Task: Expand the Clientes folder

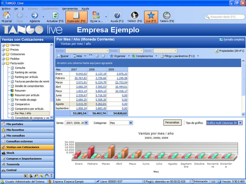Action: click(3, 45)
